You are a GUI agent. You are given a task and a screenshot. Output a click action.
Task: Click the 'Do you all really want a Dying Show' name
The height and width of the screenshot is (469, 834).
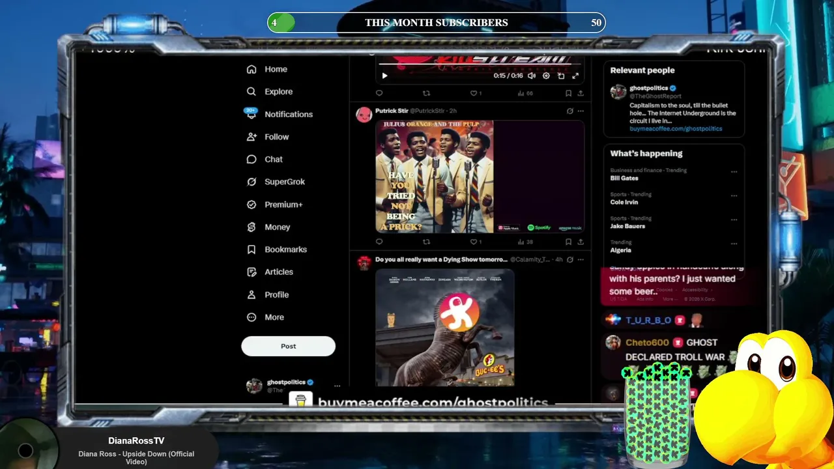[441, 259]
